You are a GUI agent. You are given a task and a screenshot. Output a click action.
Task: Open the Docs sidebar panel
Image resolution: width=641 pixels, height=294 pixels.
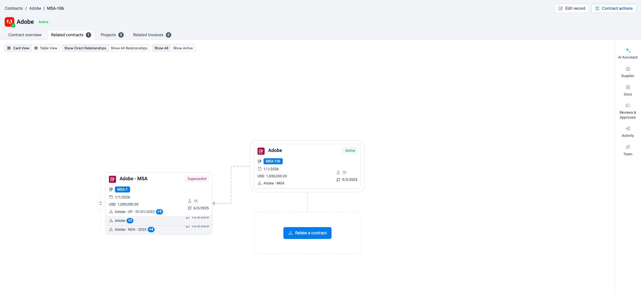(628, 90)
